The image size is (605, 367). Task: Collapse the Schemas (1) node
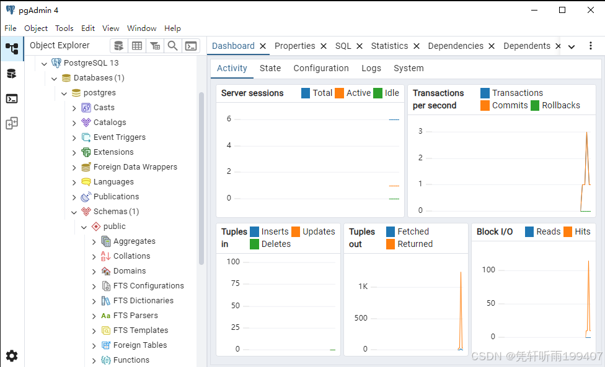click(x=74, y=212)
